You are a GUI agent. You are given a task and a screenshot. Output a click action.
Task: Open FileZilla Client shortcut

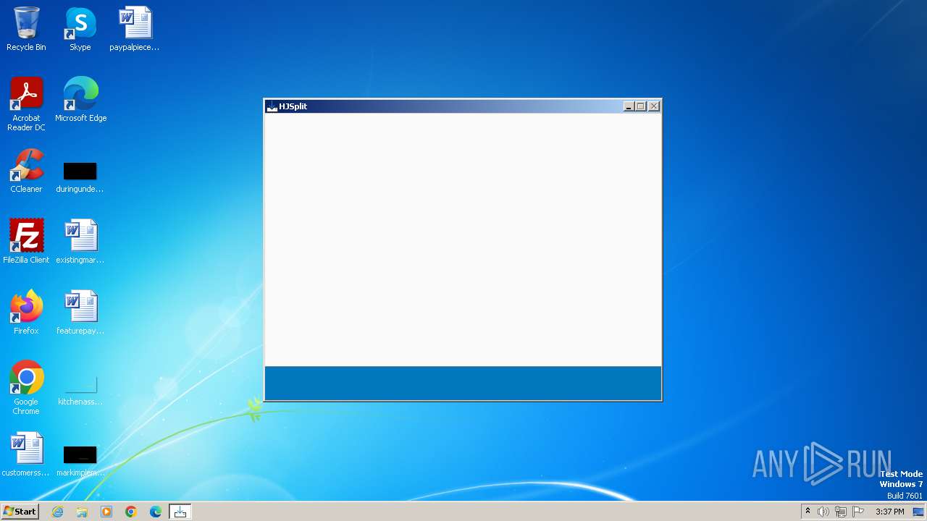[26, 242]
